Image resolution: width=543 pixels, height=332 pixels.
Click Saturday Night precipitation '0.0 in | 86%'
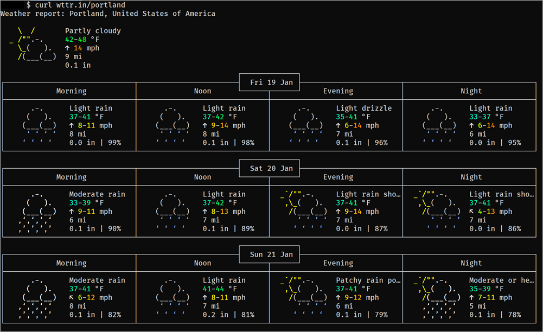495,228
